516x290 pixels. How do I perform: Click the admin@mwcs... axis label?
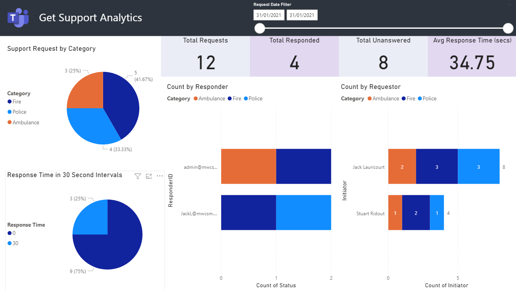point(201,167)
